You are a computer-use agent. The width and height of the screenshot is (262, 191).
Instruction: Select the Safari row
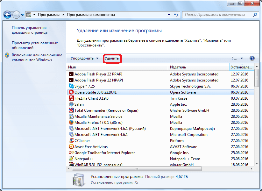coord(161,104)
